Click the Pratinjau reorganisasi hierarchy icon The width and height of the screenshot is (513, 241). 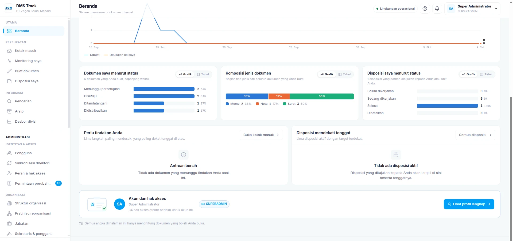click(x=9, y=213)
